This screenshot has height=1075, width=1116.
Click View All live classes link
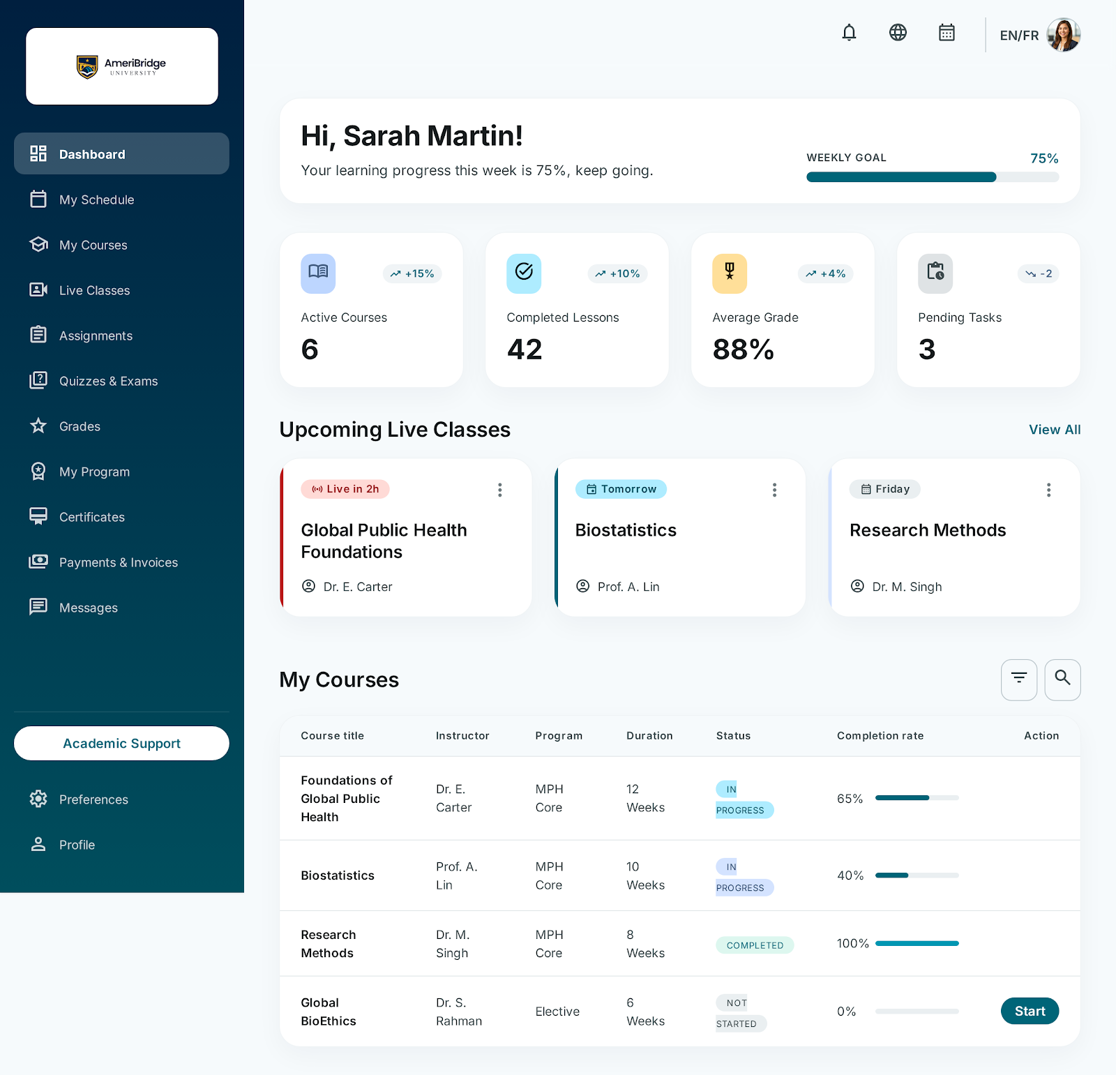pyautogui.click(x=1055, y=430)
